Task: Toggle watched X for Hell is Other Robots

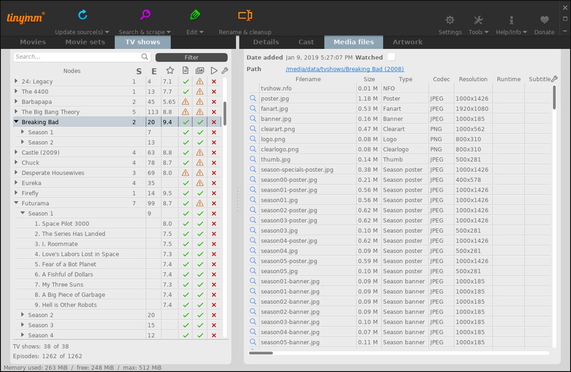Action: [214, 305]
